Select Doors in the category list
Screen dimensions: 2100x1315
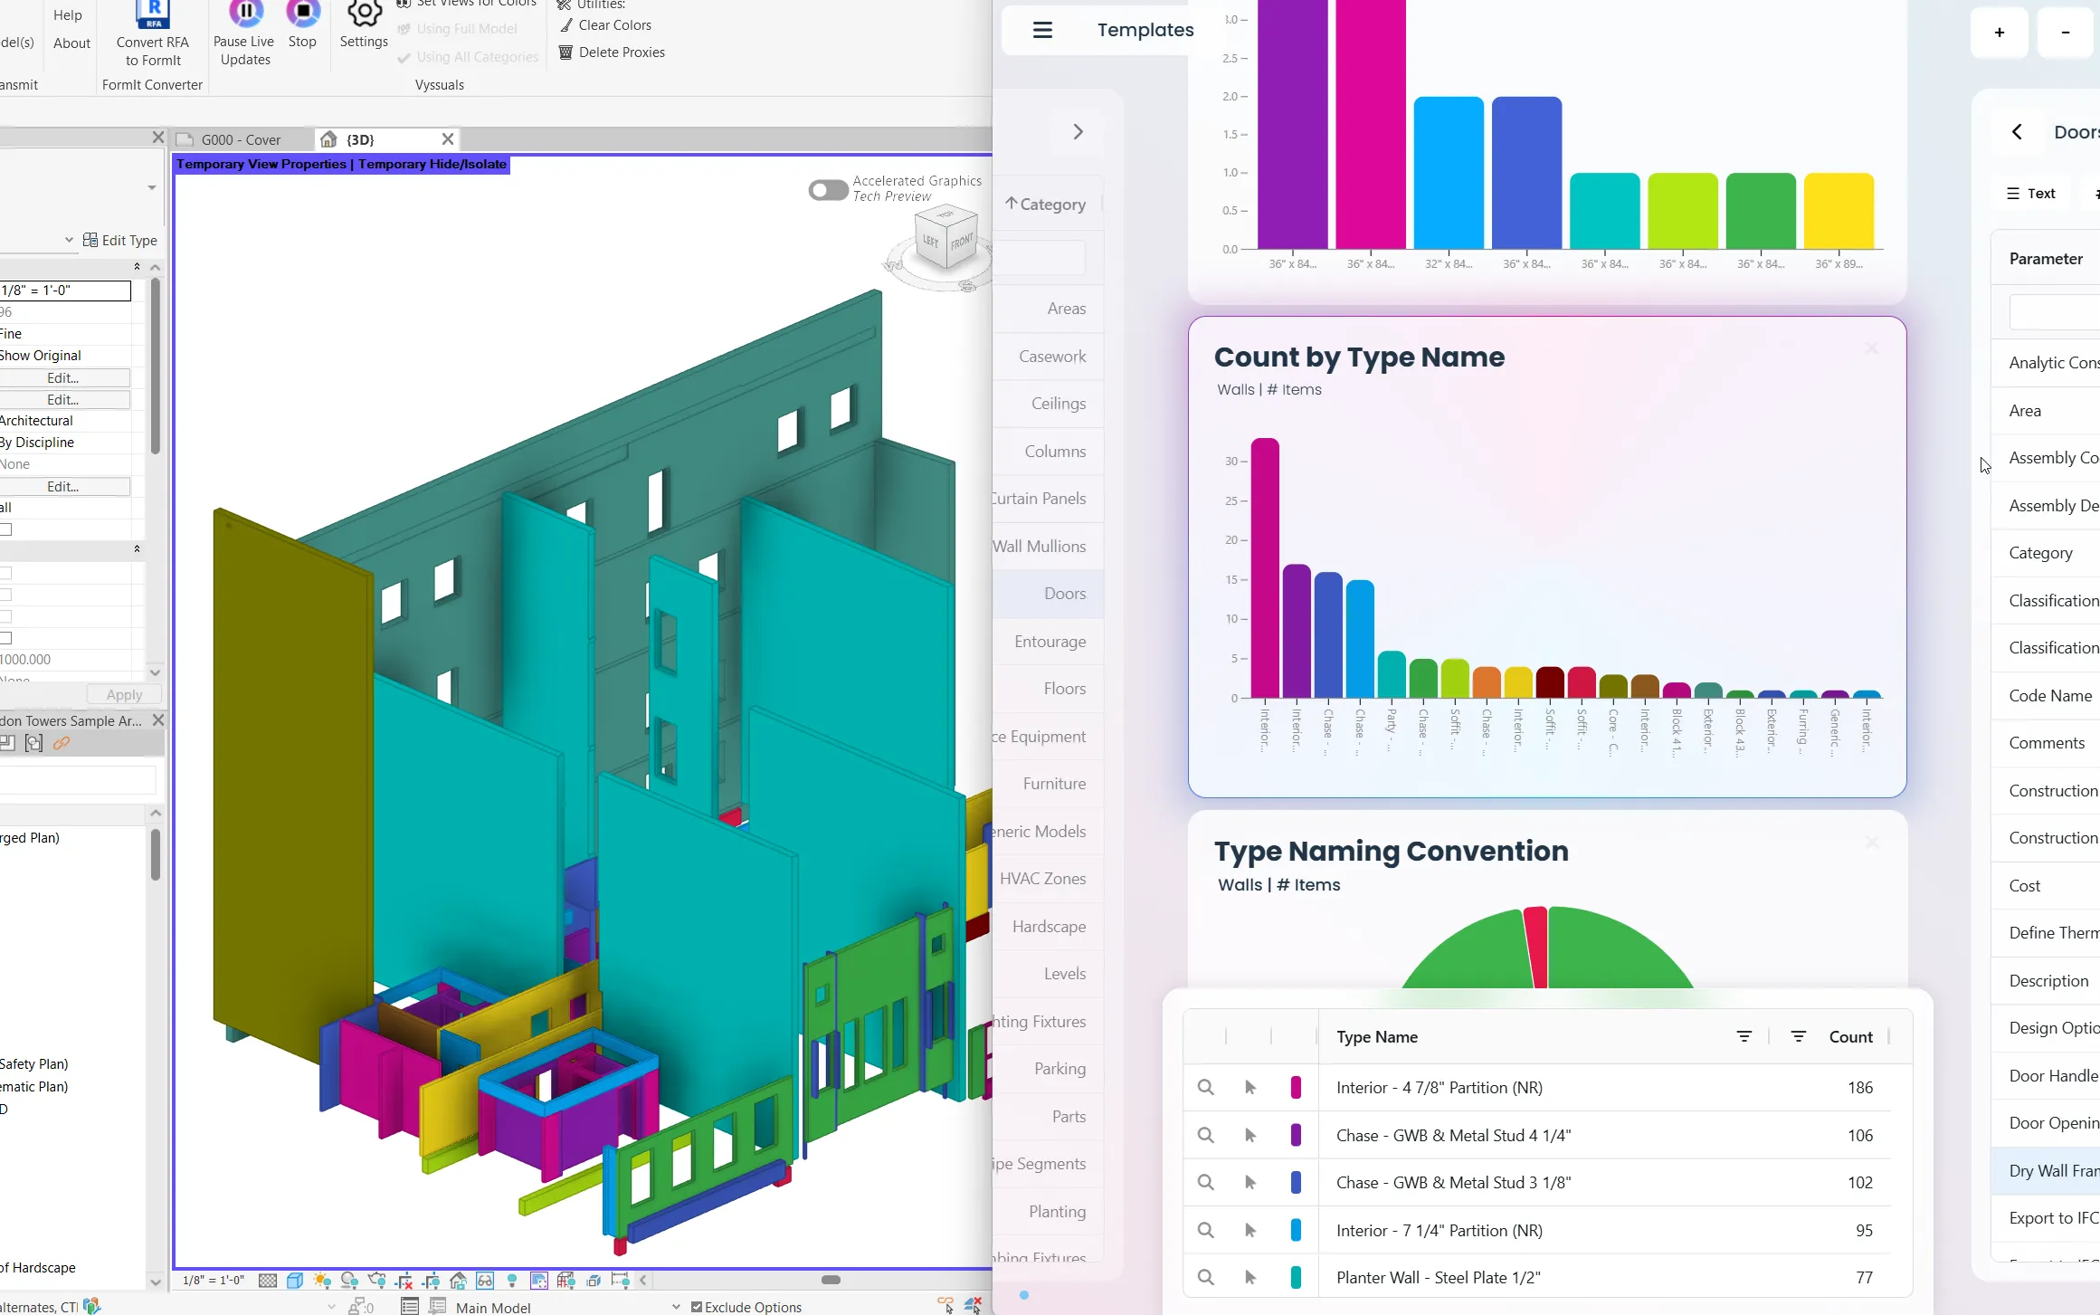click(x=1064, y=594)
